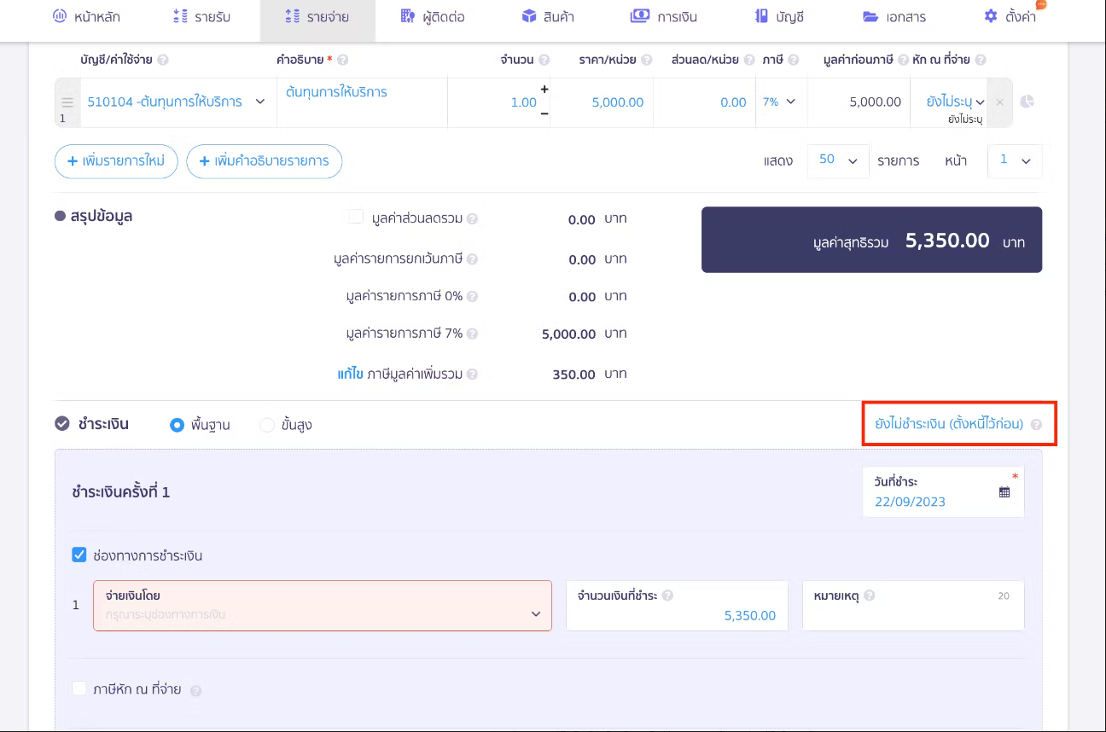Viewport: 1106px width, 732px height.
Task: Uncheck the ช่องทางการชำระเงิน checkbox
Action: 79,555
